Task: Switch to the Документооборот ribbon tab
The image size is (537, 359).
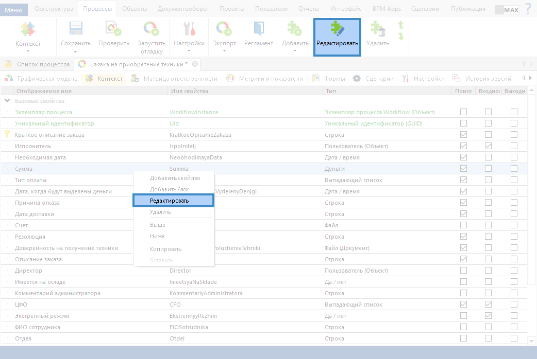Action: pos(183,9)
